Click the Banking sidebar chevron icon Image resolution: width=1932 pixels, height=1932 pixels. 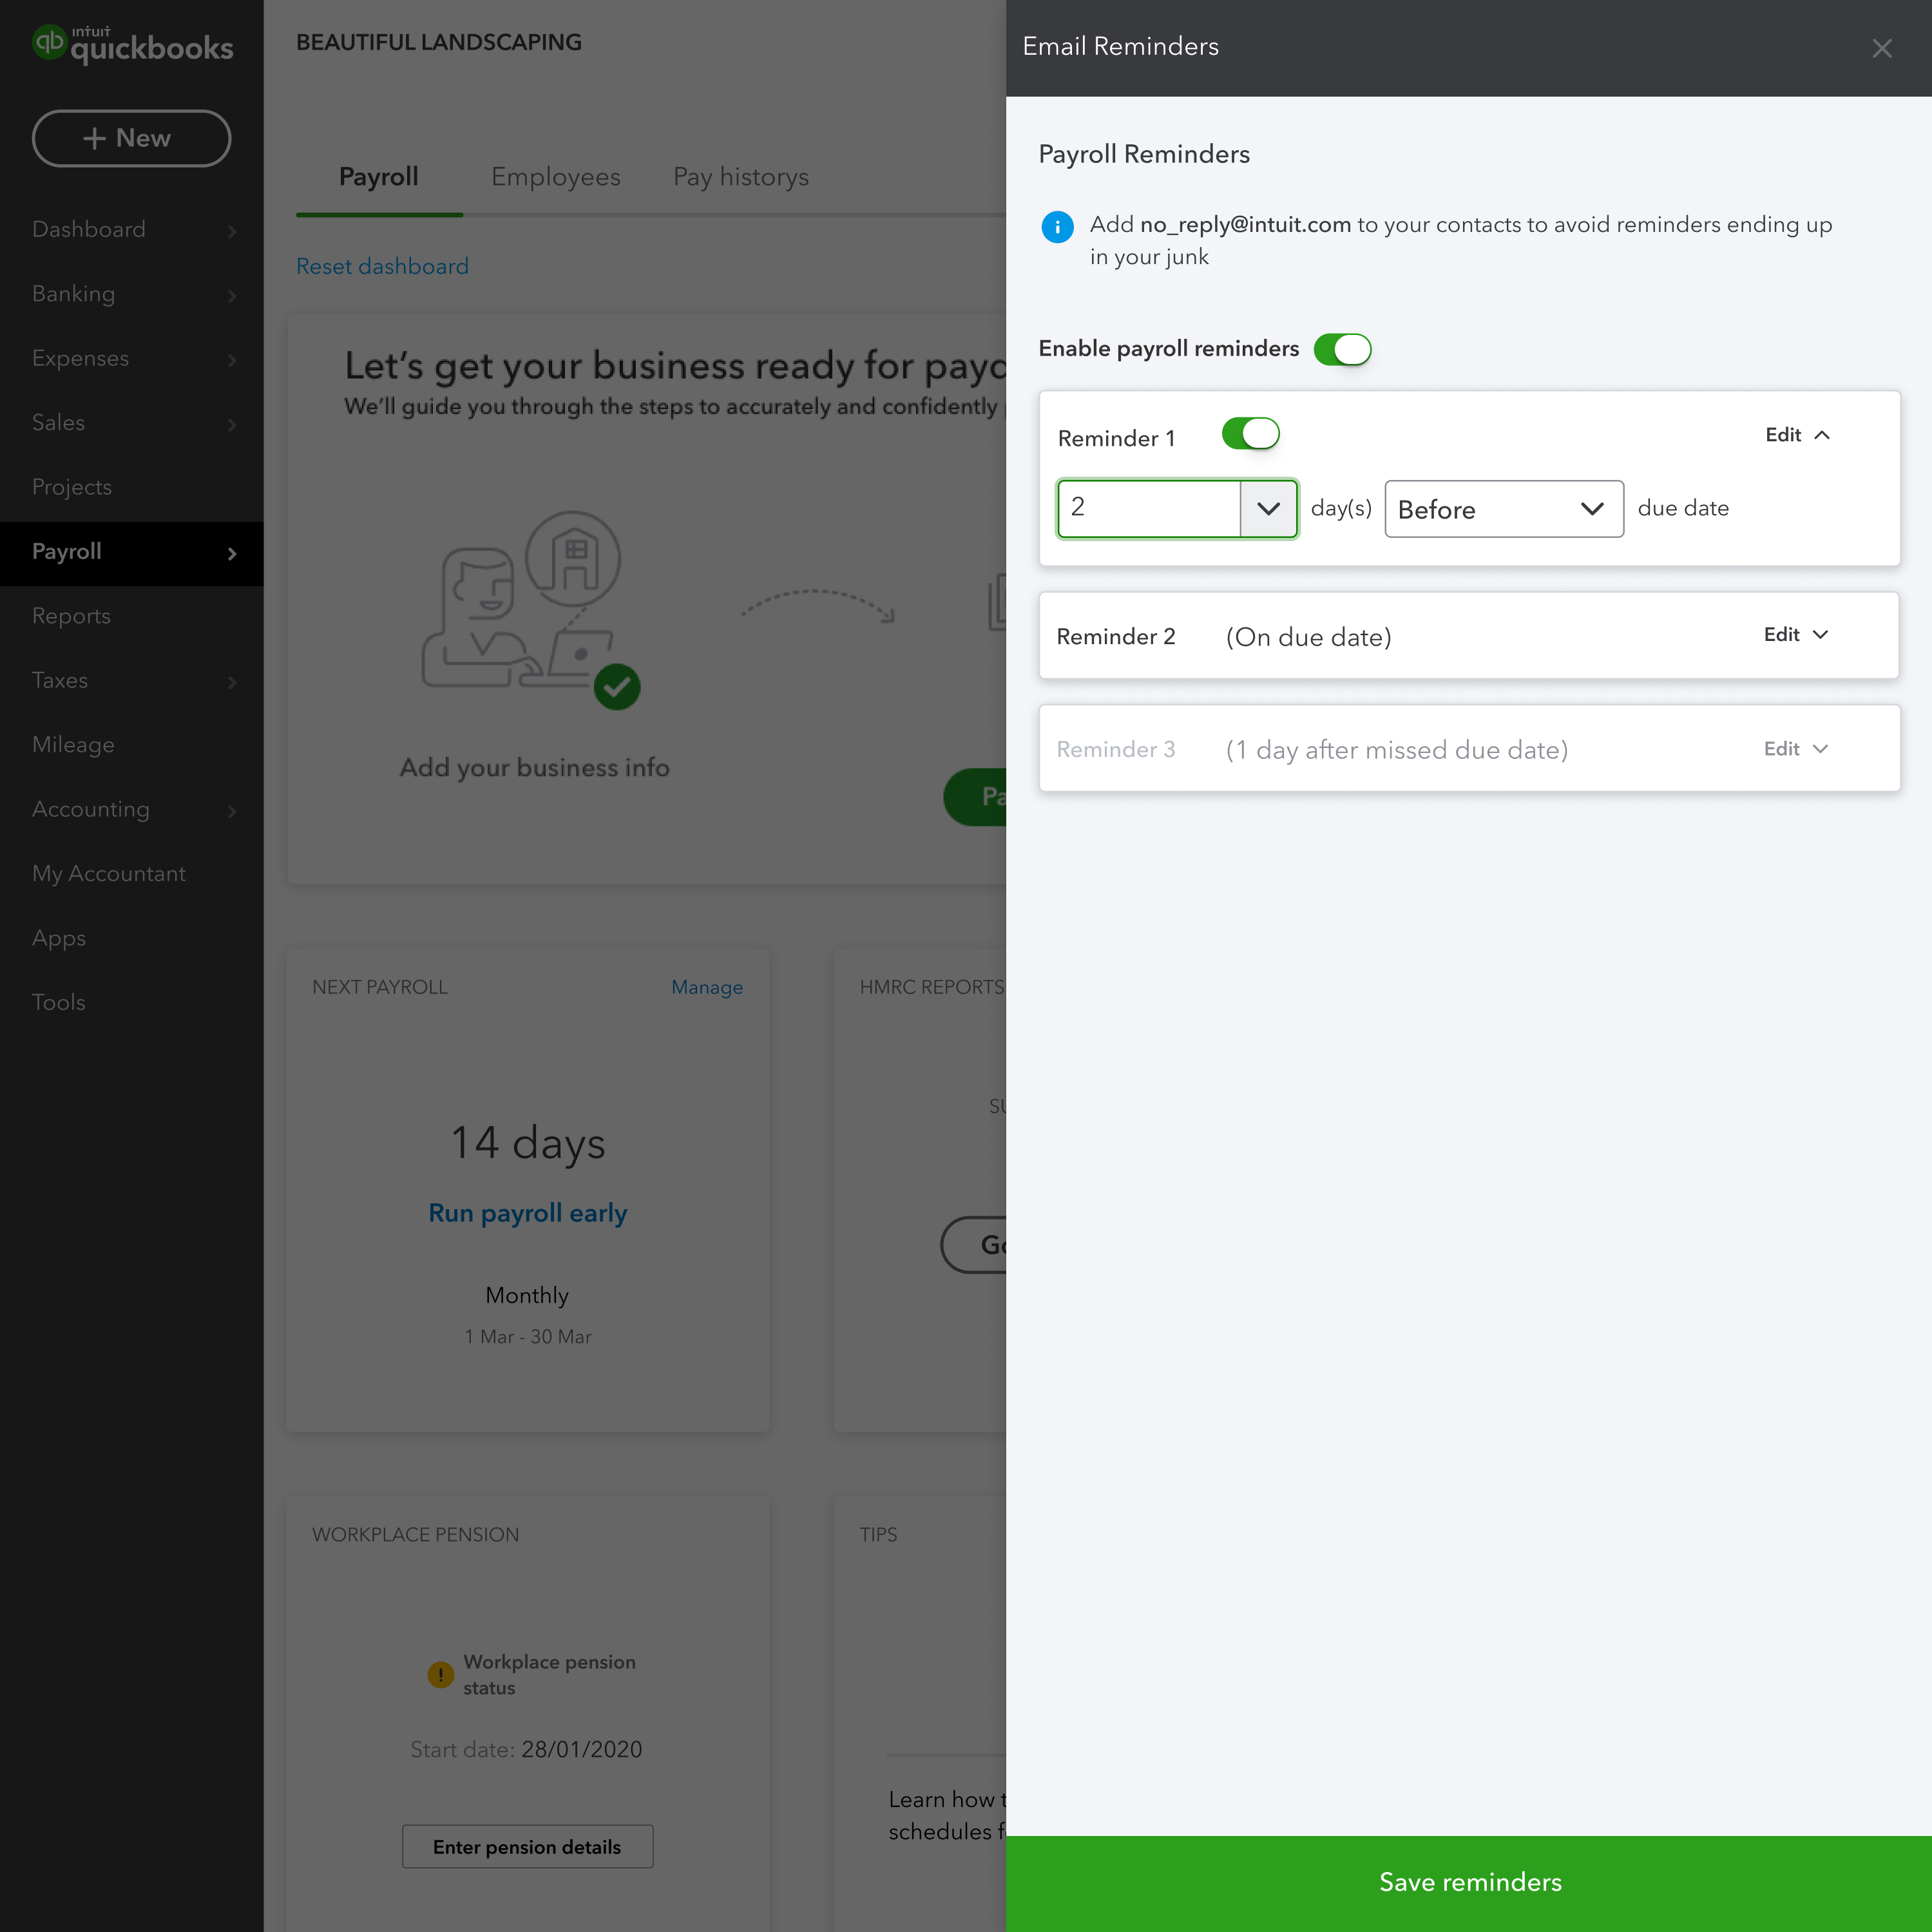click(232, 295)
